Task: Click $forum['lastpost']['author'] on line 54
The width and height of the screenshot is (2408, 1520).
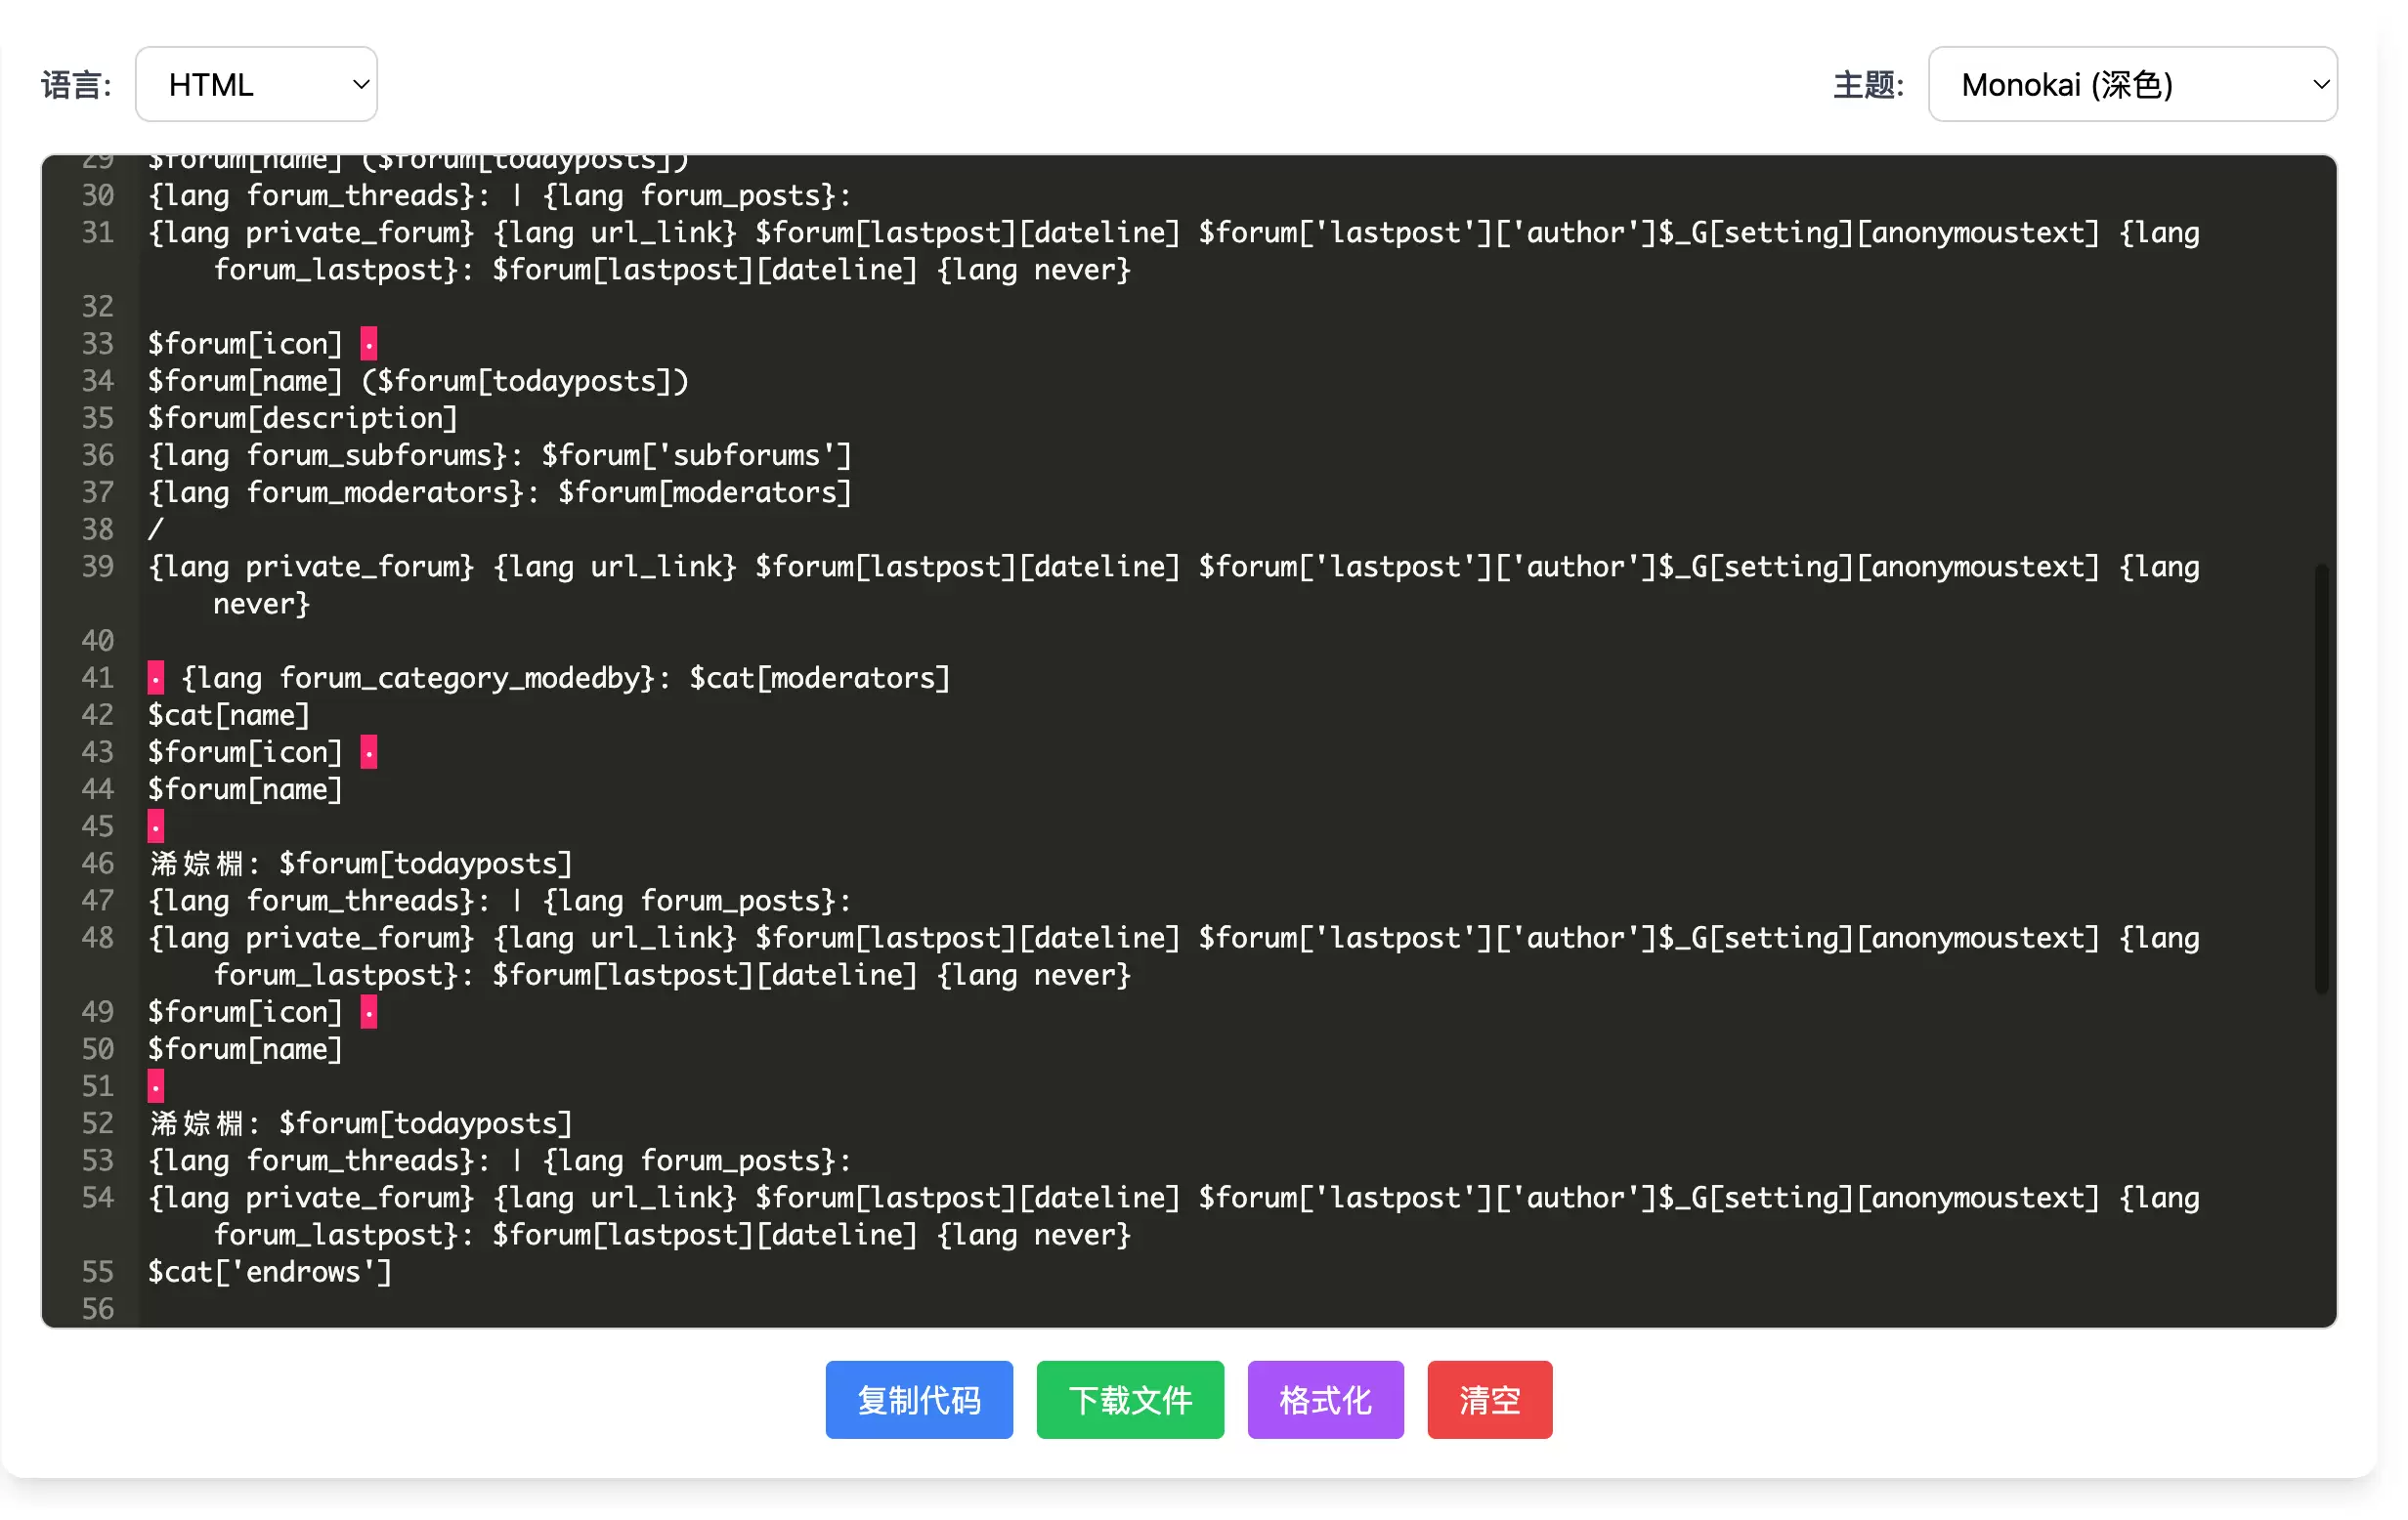Action: 1428,1198
